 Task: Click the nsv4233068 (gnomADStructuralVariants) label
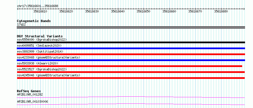[49, 57]
